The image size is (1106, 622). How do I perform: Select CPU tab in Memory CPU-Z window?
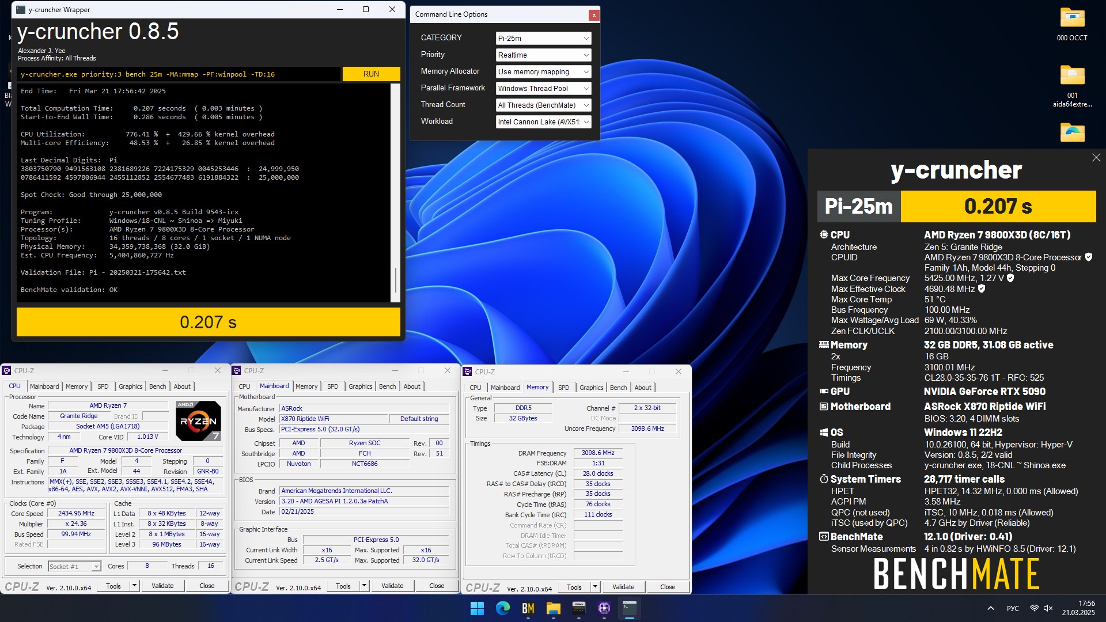click(475, 388)
